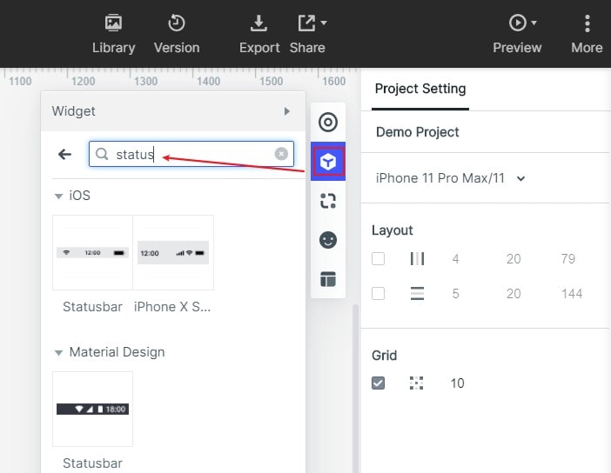Click the magnifier search icon

click(102, 154)
